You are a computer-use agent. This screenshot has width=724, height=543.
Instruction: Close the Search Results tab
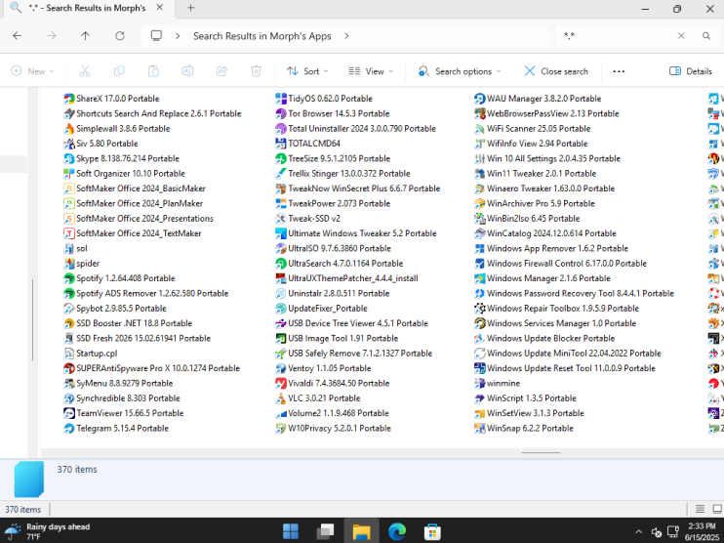[x=159, y=8]
